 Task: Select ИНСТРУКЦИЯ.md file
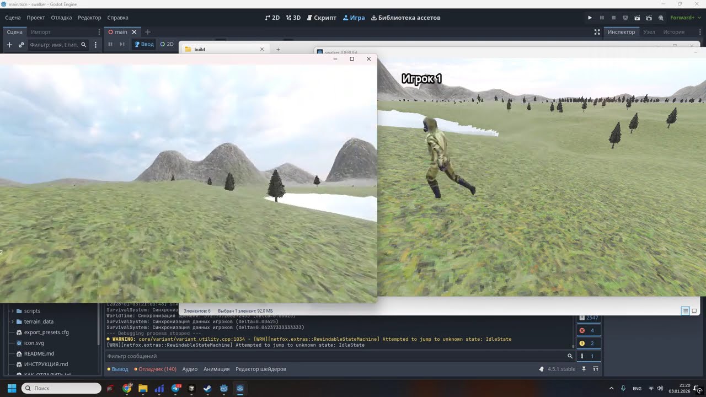click(46, 364)
